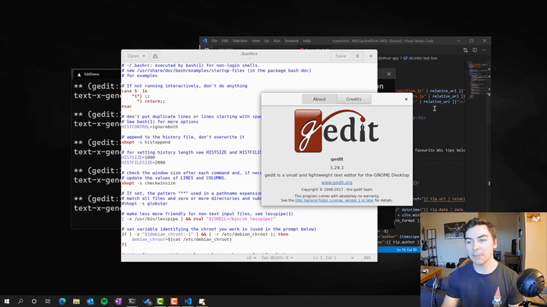The width and height of the screenshot is (547, 307).
Task: Click the HISTSIZE=1000 line in gedit
Action: click(138, 158)
